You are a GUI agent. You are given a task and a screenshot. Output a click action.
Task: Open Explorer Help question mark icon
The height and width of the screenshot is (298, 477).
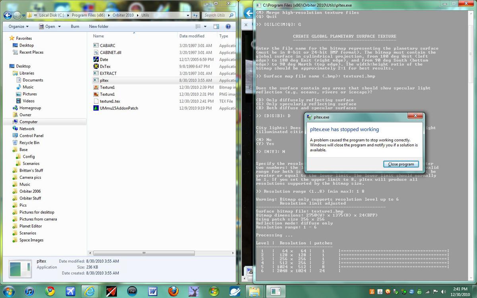coord(228,27)
